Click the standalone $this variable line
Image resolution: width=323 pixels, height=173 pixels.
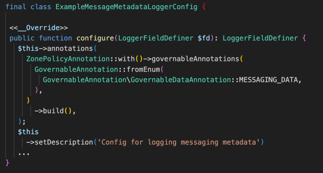tap(28, 132)
